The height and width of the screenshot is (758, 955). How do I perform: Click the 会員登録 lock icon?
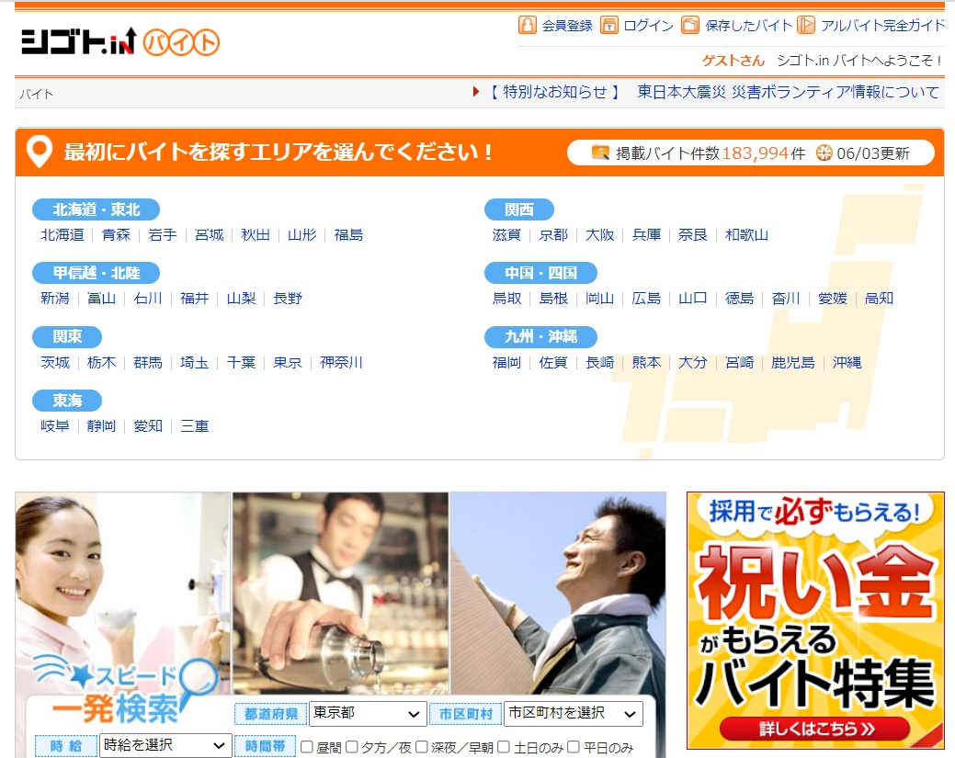[528, 25]
